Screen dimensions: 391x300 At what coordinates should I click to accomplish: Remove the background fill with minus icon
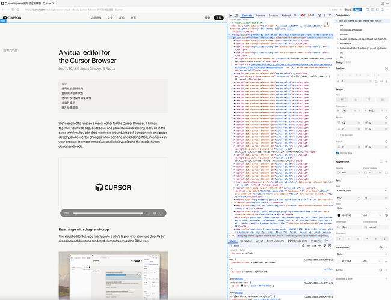coord(386,261)
